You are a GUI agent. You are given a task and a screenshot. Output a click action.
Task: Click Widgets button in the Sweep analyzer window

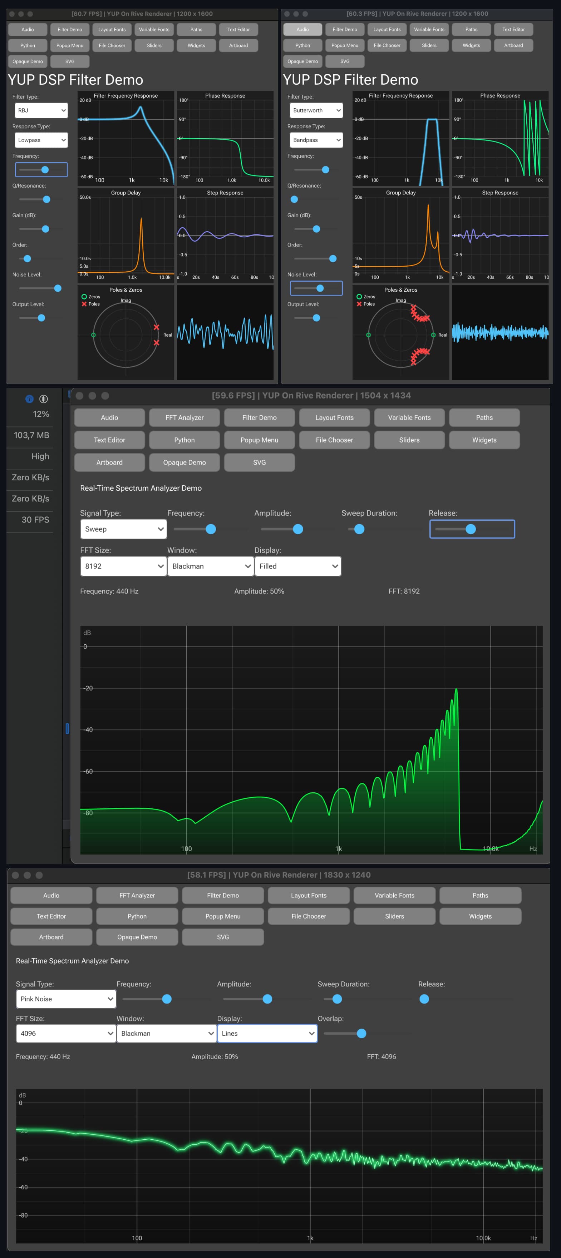(484, 440)
